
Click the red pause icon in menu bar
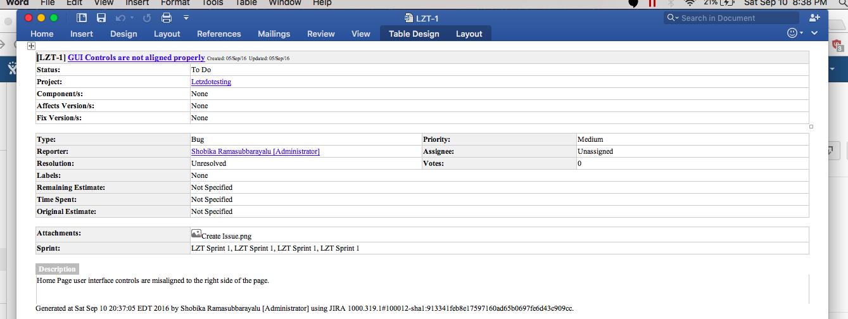[x=652, y=3]
